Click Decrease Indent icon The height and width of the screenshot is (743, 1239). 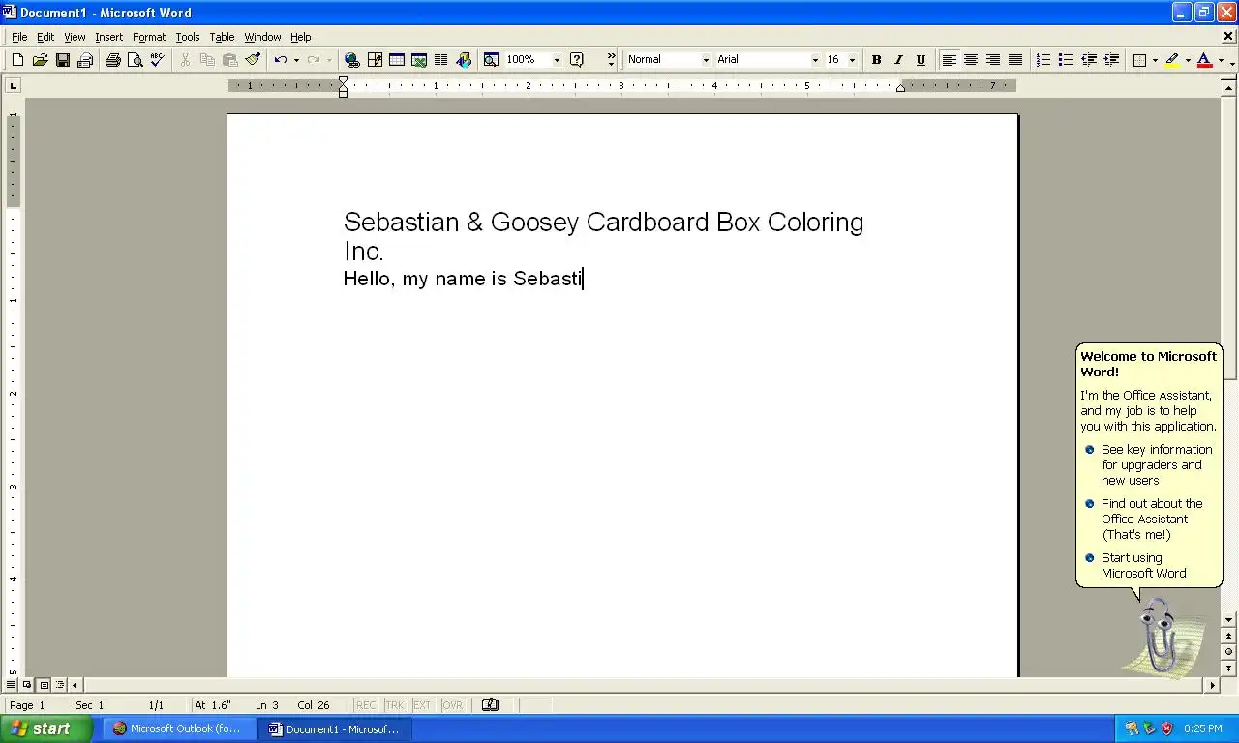[1089, 60]
